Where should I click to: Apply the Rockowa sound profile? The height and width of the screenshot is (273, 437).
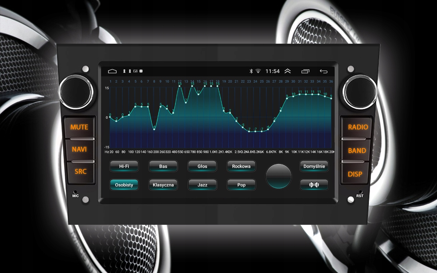coord(241,166)
